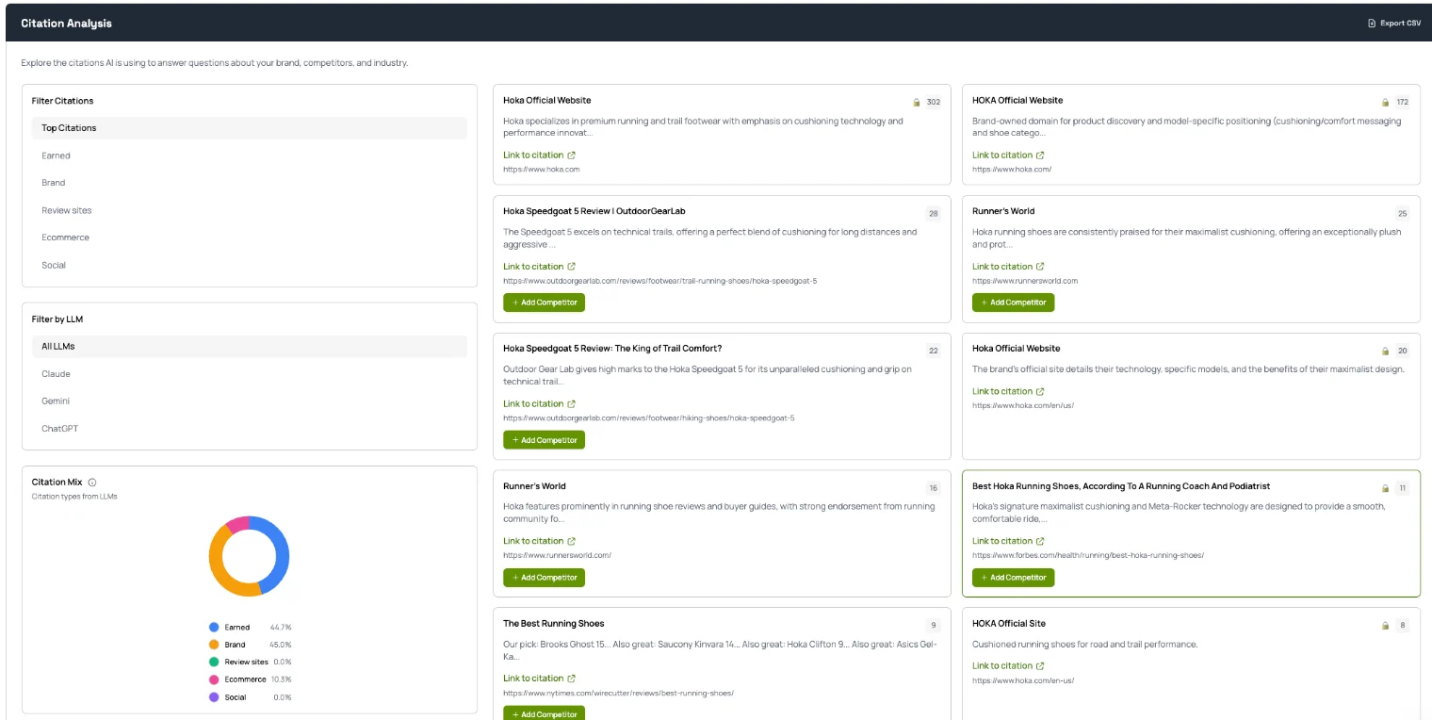Add OutdoorGearLab 28-count card as competitor
This screenshot has height=720, width=1432.
click(544, 303)
